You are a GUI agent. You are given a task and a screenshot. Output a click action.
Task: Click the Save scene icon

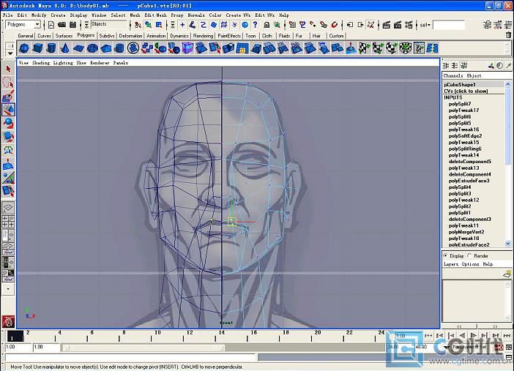click(72, 25)
